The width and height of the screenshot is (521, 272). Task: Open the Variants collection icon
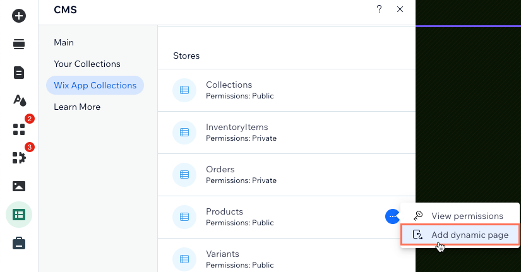click(x=184, y=259)
